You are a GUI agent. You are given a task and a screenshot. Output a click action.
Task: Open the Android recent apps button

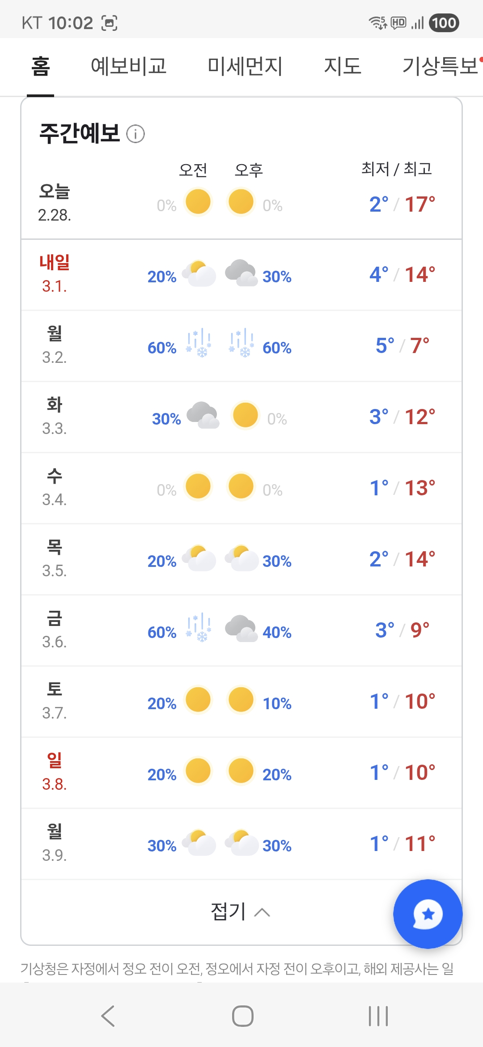click(378, 1016)
